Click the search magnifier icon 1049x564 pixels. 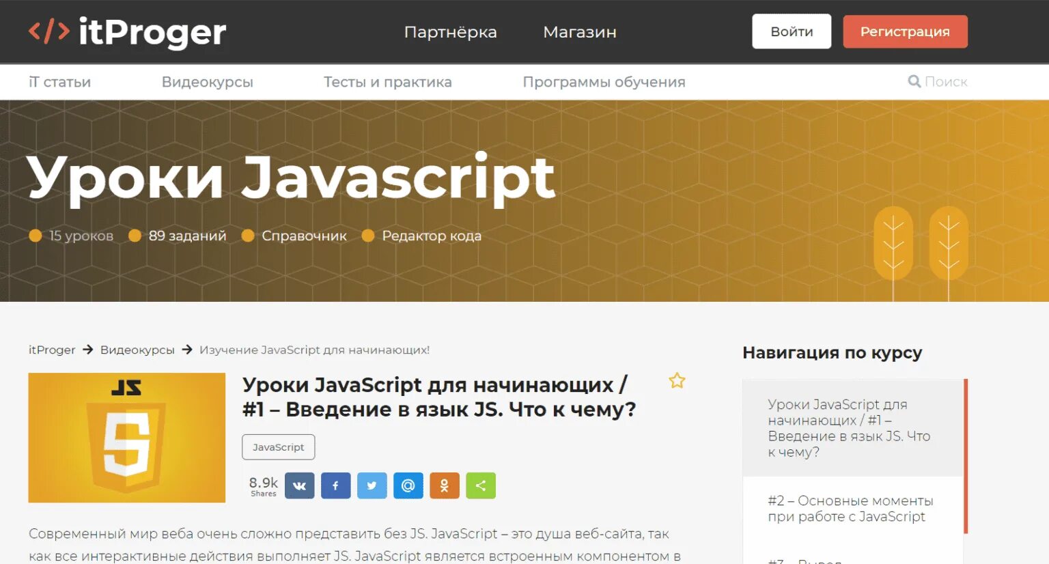click(x=914, y=81)
